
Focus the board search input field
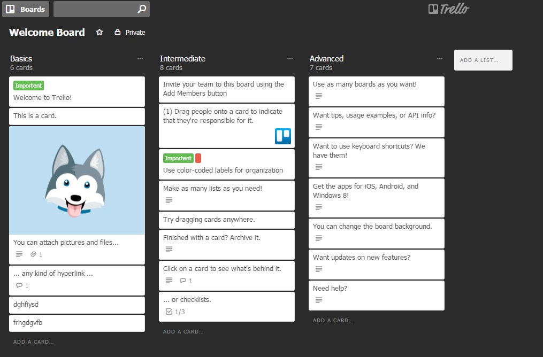point(102,9)
